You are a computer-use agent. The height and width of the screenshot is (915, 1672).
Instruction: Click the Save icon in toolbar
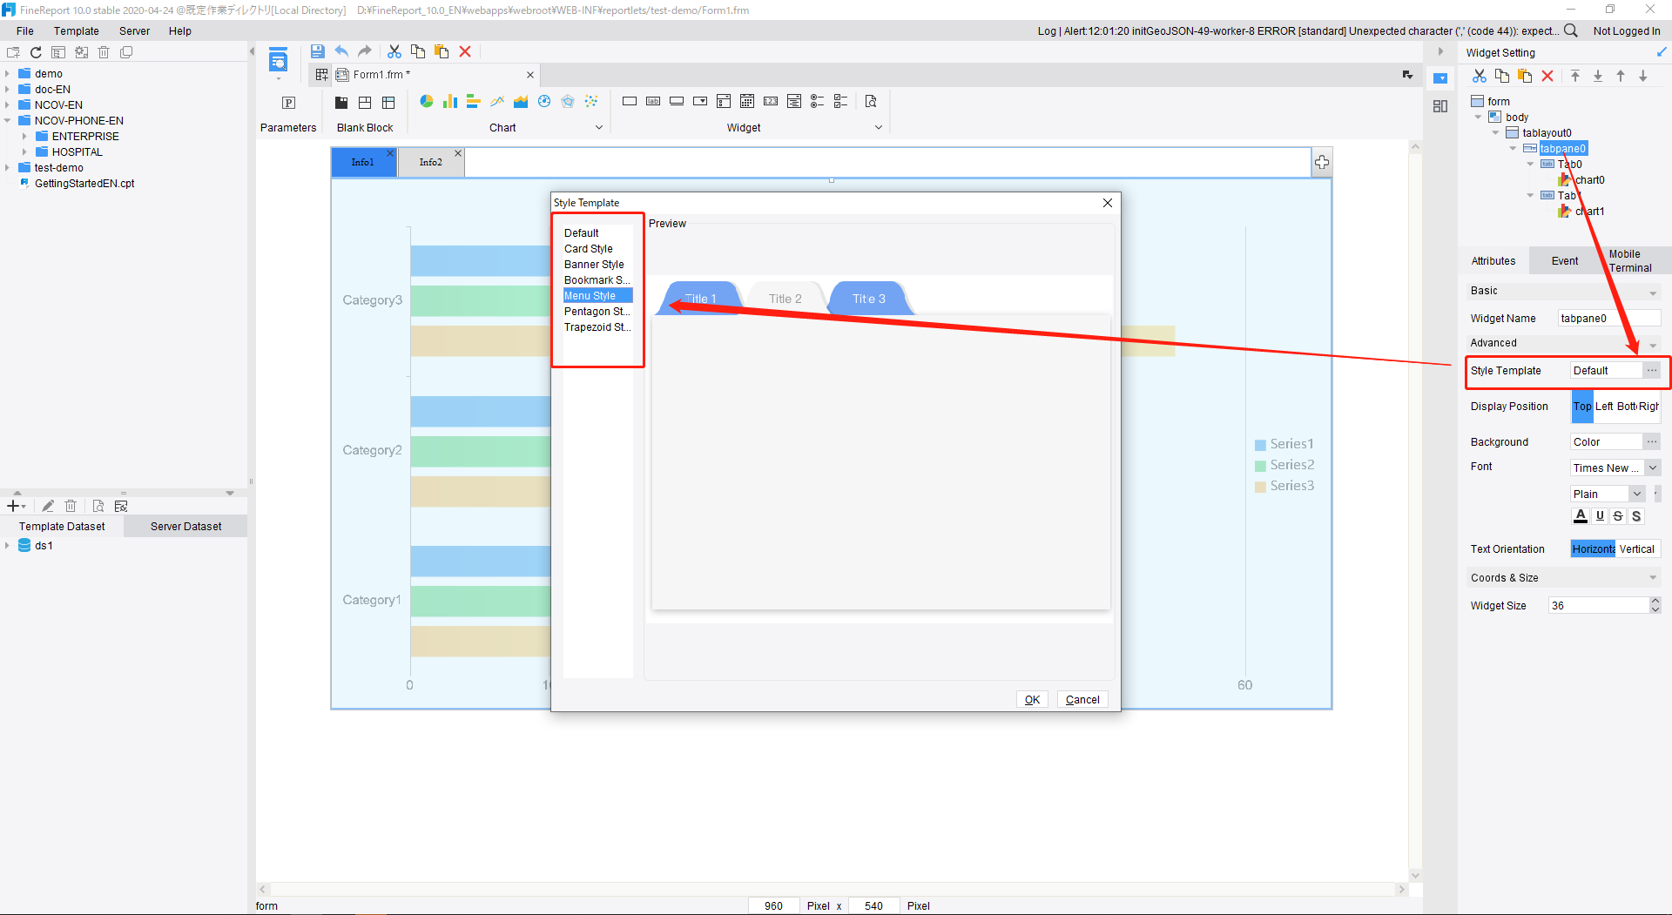coord(318,51)
